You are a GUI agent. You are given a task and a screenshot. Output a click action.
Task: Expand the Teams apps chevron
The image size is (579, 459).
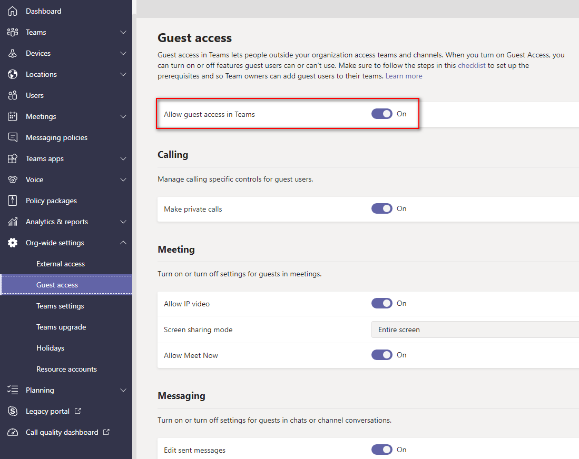pyautogui.click(x=123, y=158)
